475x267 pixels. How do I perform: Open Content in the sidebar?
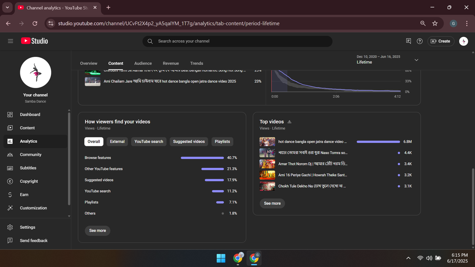(36, 128)
